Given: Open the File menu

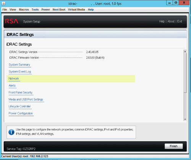Looking at the screenshot, I should 5,10.
